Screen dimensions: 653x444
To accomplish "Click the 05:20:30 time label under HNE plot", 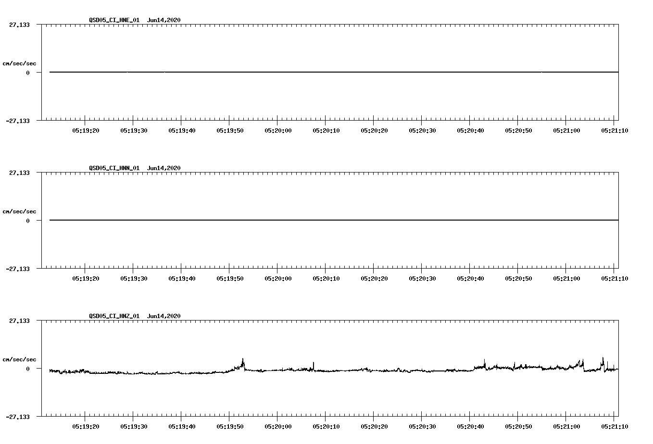I will (423, 130).
